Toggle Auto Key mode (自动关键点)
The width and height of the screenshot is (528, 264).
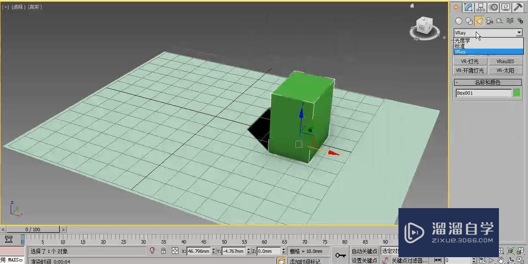[x=364, y=251]
